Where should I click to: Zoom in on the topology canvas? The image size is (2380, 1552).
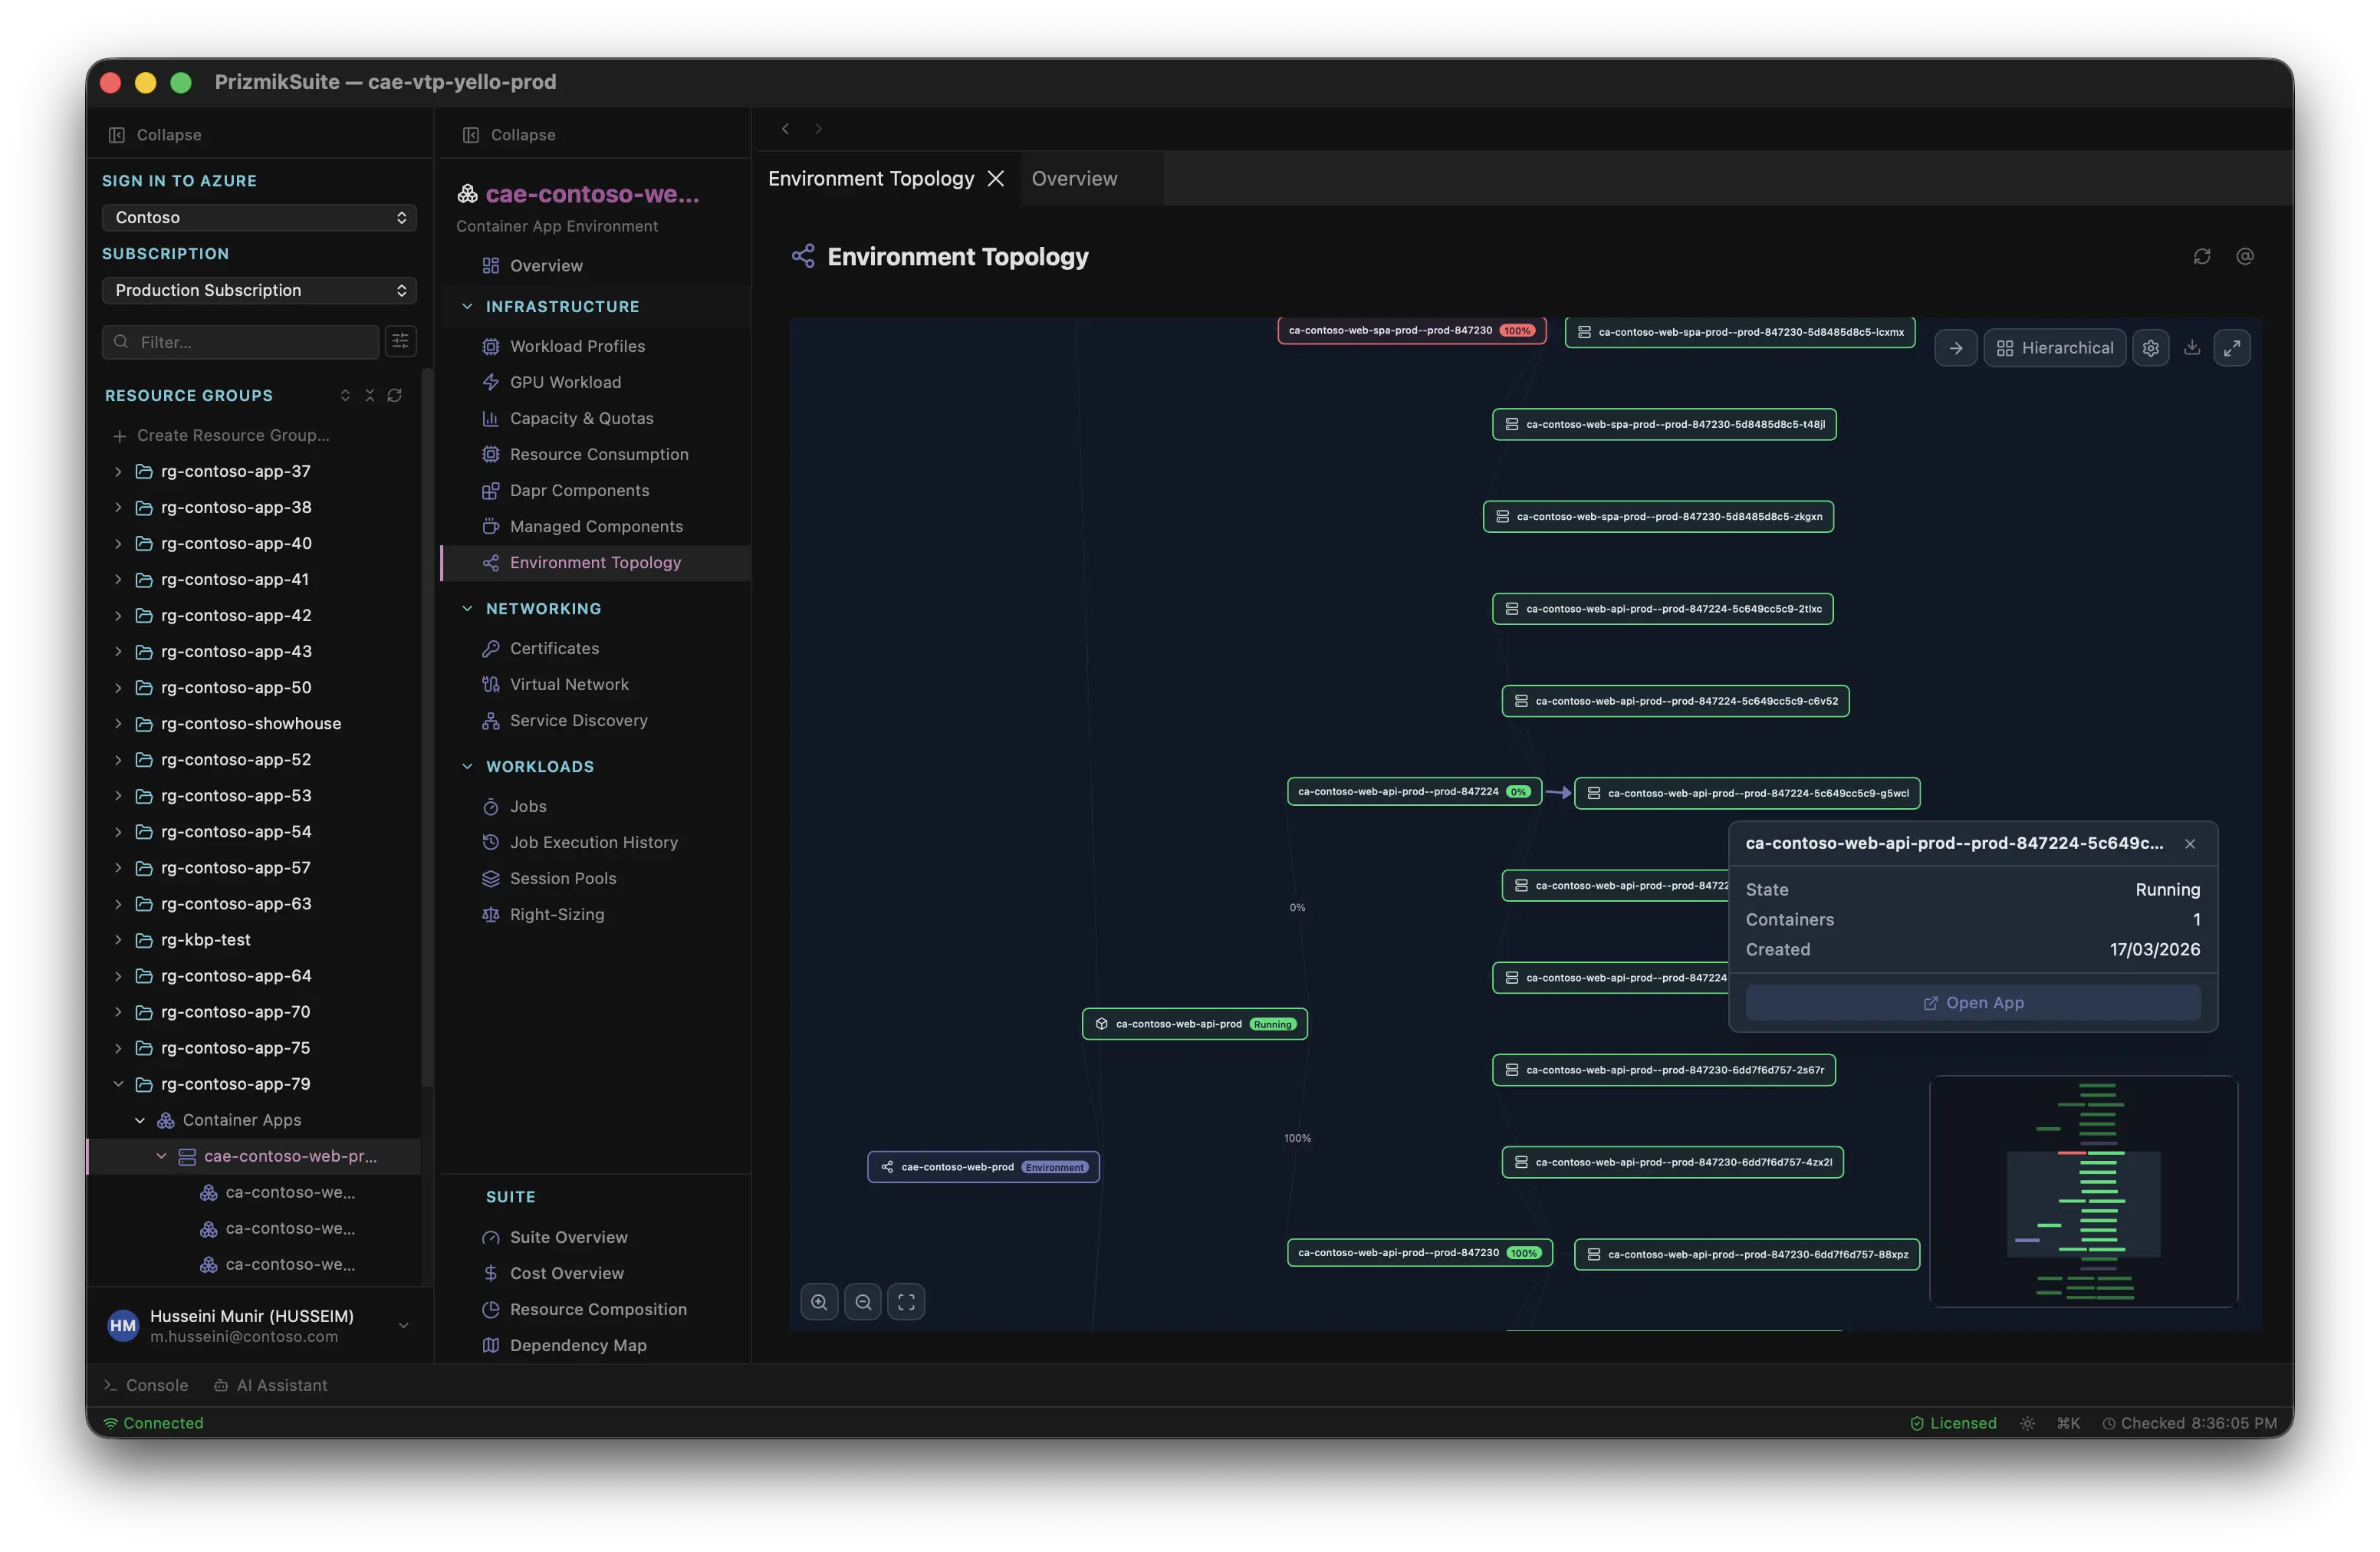[x=819, y=1302]
